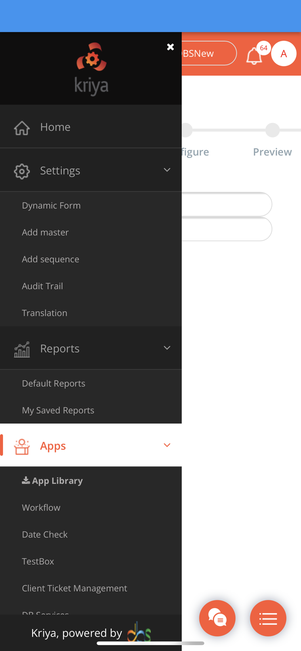Open the chat bubble floating button

pyautogui.click(x=217, y=618)
